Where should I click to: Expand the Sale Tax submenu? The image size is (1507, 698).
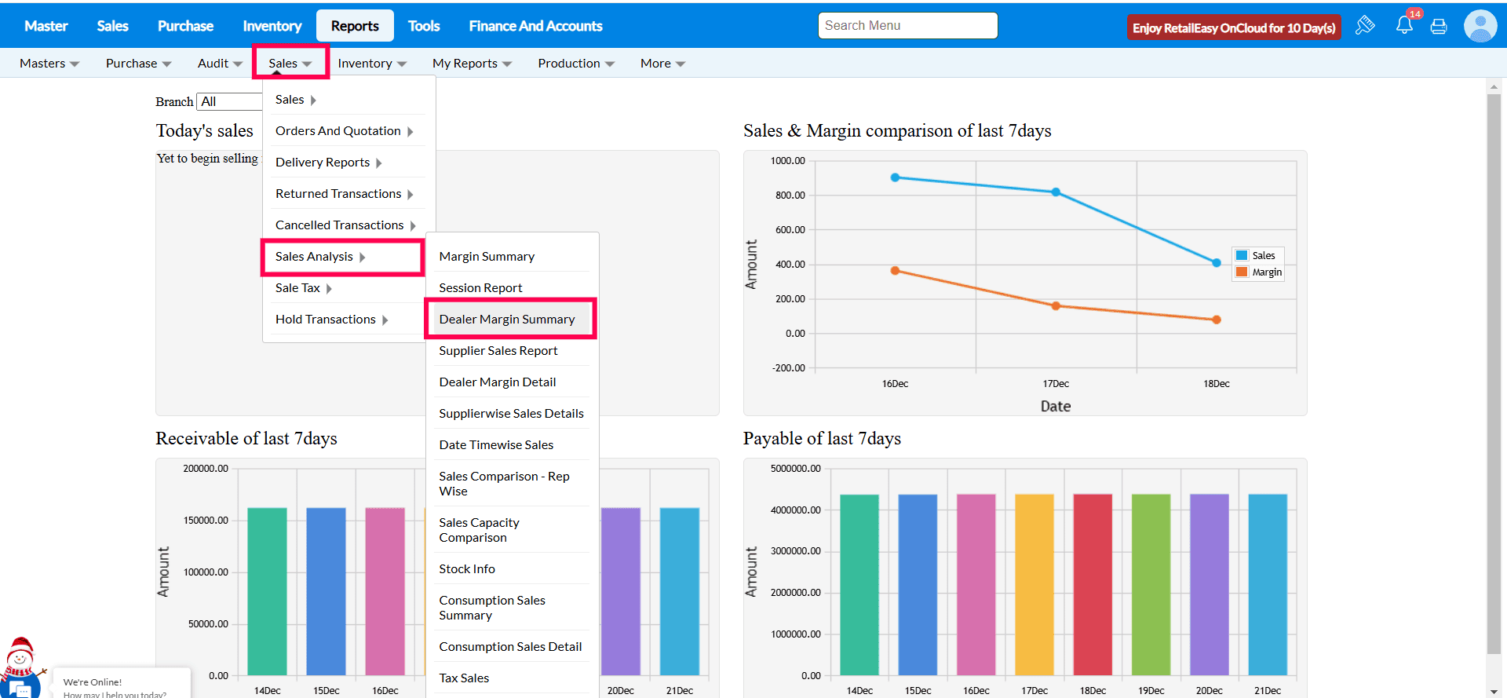(304, 288)
